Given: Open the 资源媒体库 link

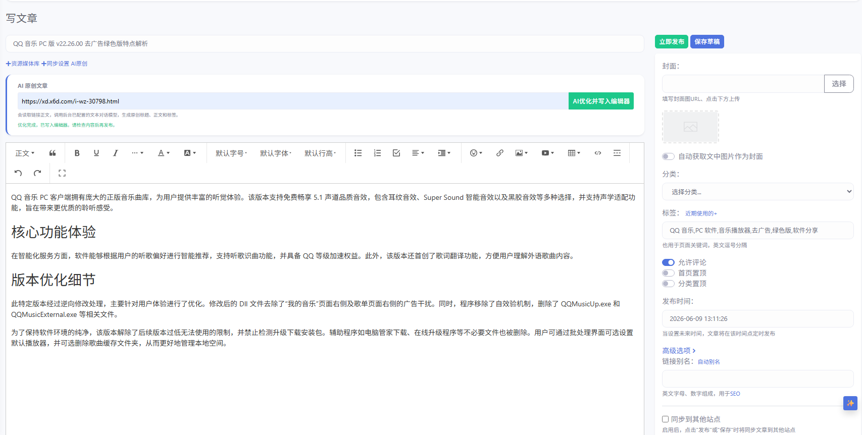Looking at the screenshot, I should pos(23,64).
